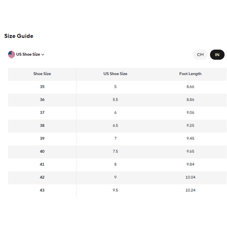The width and height of the screenshot is (227, 227).
Task: Click US size 7.5 cell
Action: tap(115, 152)
